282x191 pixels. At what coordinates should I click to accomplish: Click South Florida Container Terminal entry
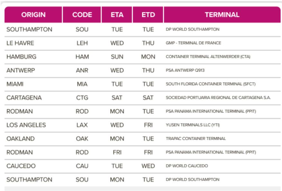[x=210, y=84]
